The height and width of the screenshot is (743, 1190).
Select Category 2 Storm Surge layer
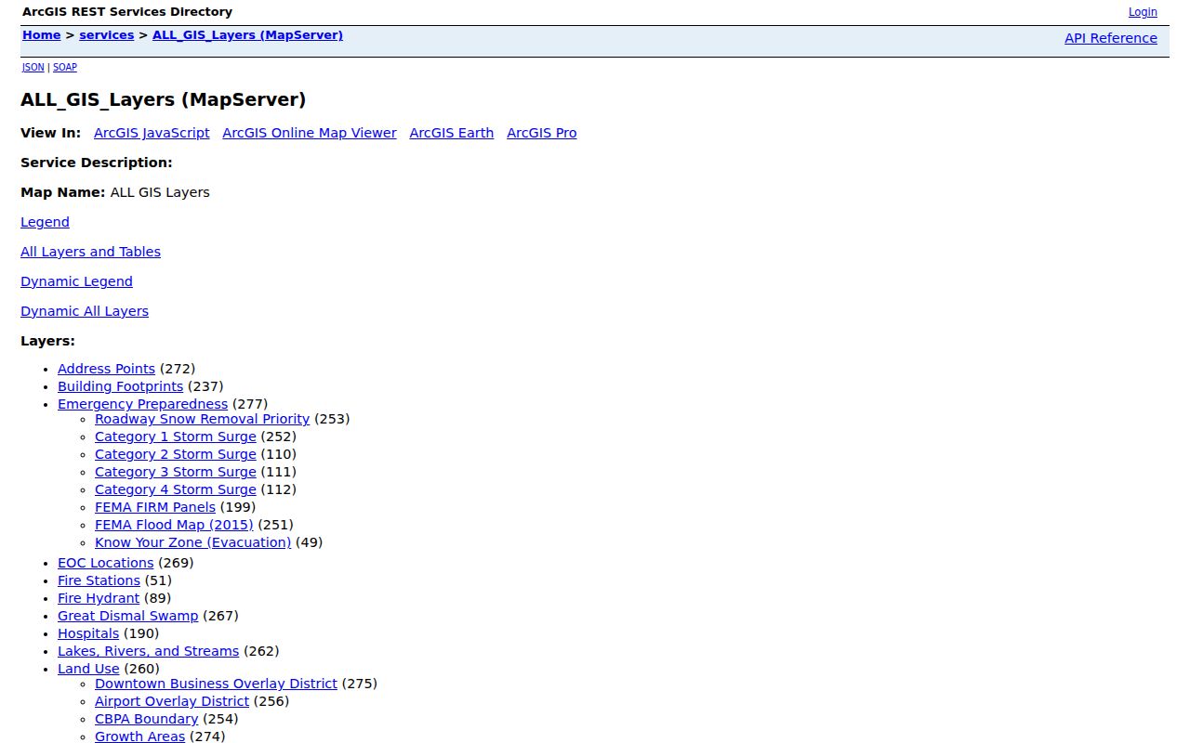pyautogui.click(x=175, y=454)
